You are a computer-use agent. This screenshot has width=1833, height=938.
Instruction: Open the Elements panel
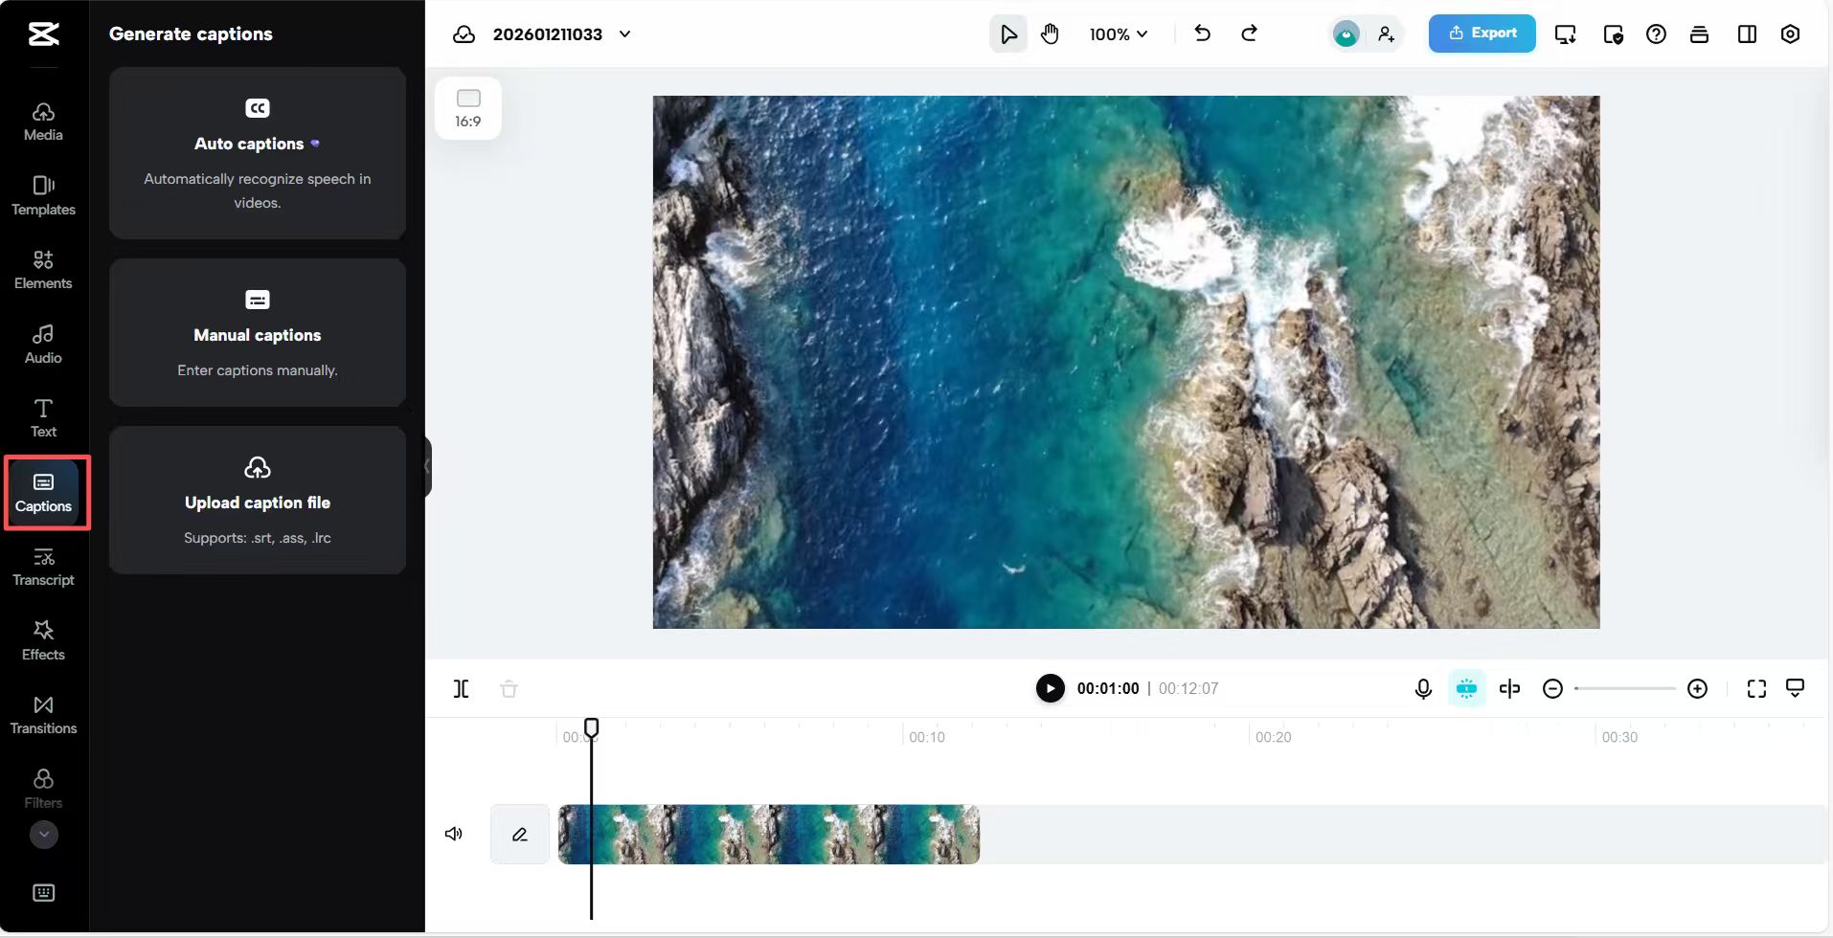43,269
